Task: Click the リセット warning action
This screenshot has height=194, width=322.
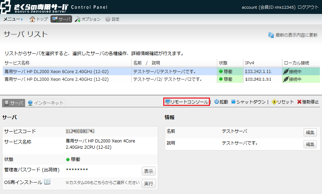Action: click(282, 102)
